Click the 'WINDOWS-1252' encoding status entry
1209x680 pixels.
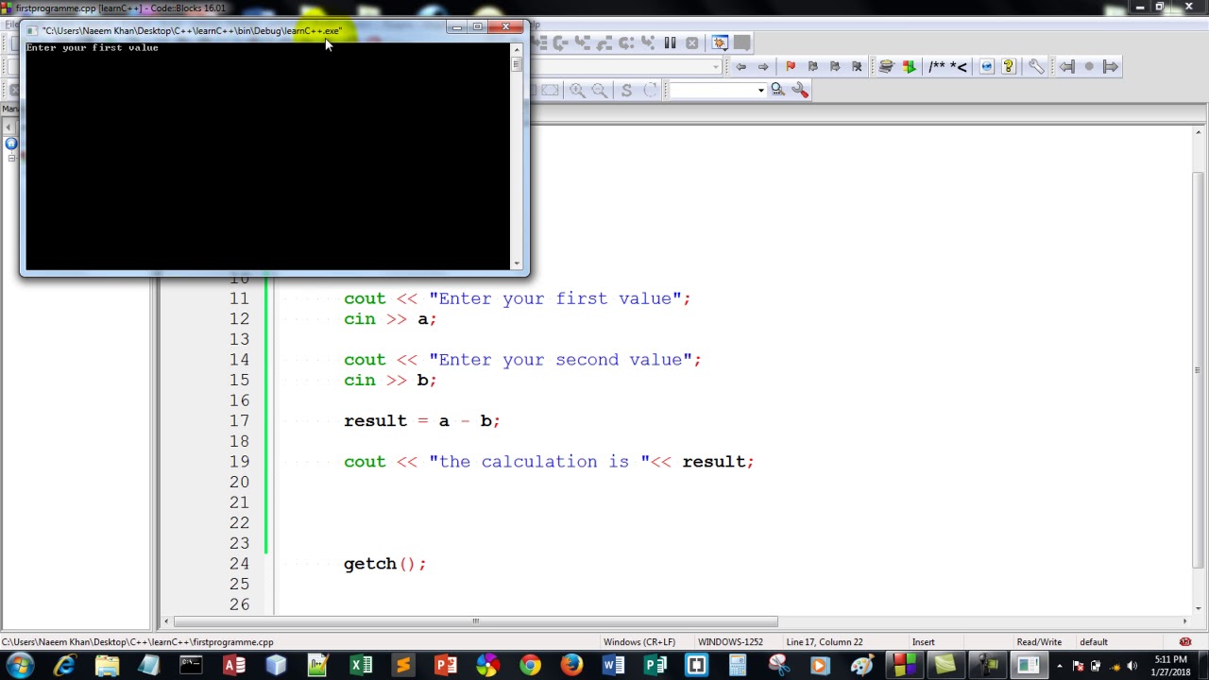[x=730, y=642]
